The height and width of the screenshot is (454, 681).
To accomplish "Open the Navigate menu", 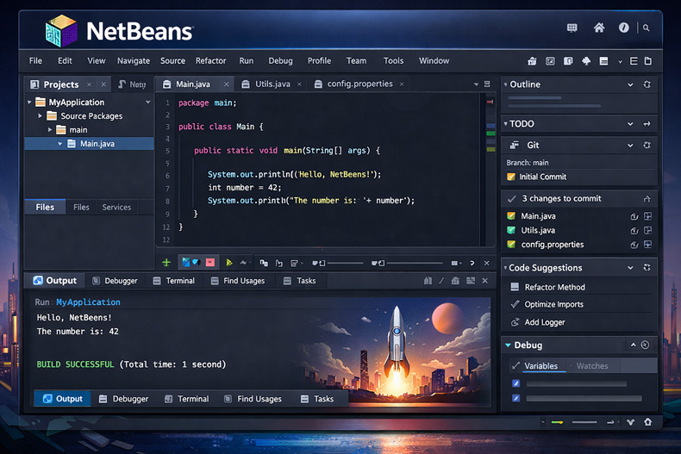I will (134, 61).
